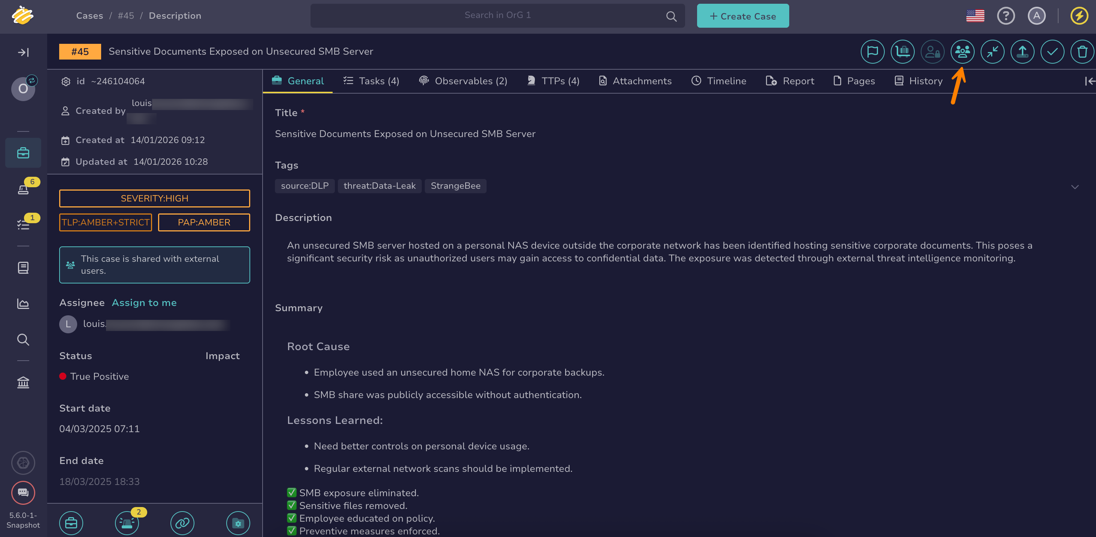1096x537 pixels.
Task: Click the manage sharing people icon
Action: coord(962,52)
